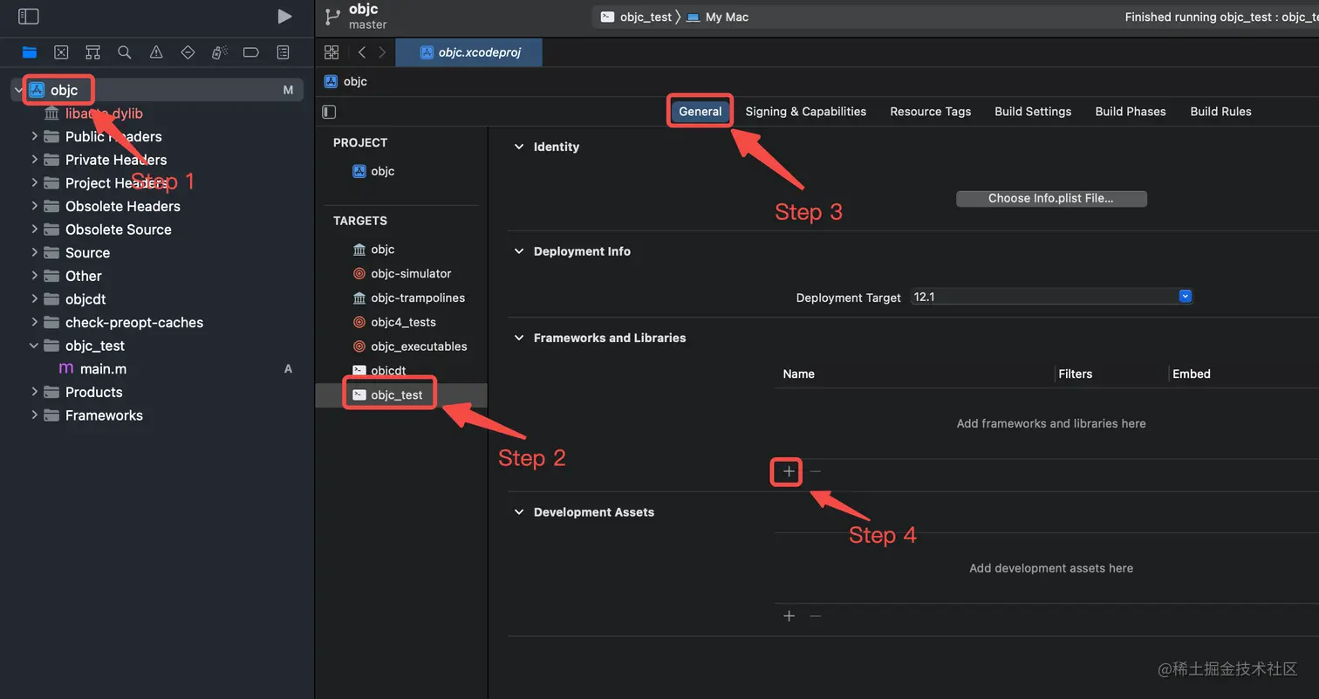Select the Products folder
Image resolution: width=1319 pixels, height=699 pixels.
[93, 392]
